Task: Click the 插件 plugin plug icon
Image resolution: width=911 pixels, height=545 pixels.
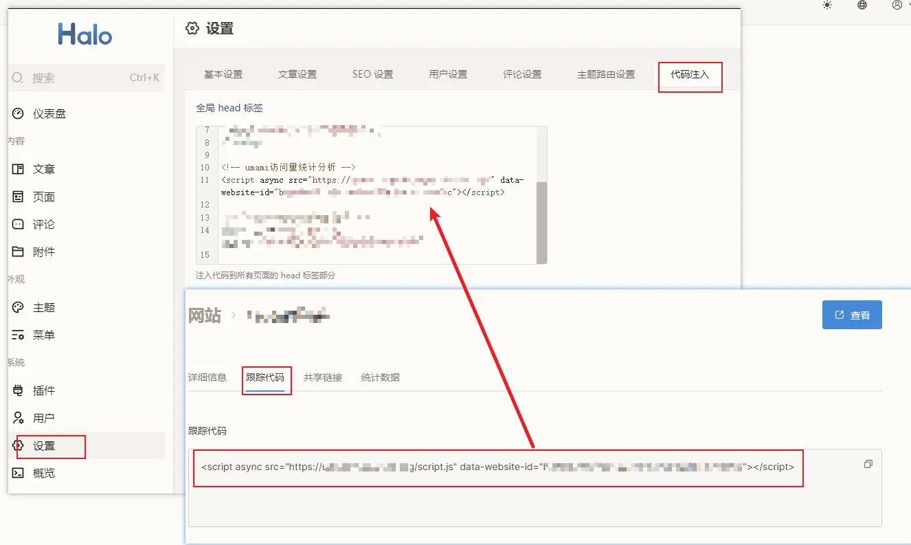Action: (x=19, y=390)
